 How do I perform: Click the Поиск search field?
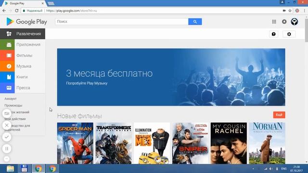point(122,22)
